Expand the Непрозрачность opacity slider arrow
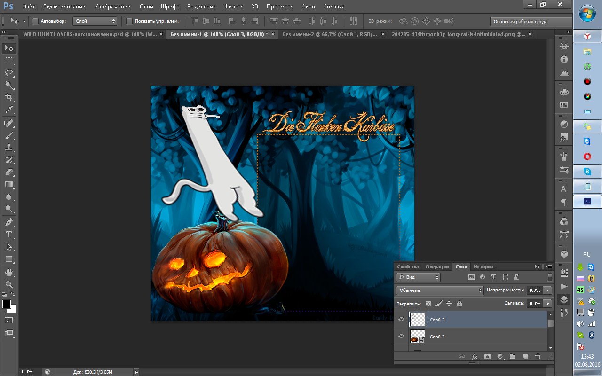The image size is (602, 376). pos(547,290)
